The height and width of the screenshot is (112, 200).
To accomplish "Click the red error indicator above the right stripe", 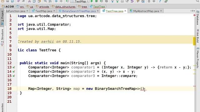I will tap(194, 15).
